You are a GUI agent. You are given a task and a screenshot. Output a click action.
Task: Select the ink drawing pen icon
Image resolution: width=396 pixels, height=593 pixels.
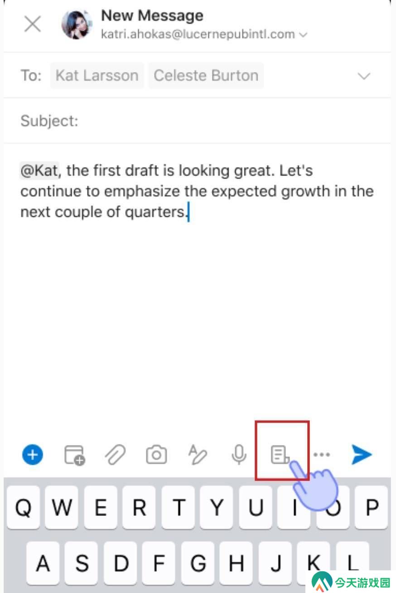(198, 455)
